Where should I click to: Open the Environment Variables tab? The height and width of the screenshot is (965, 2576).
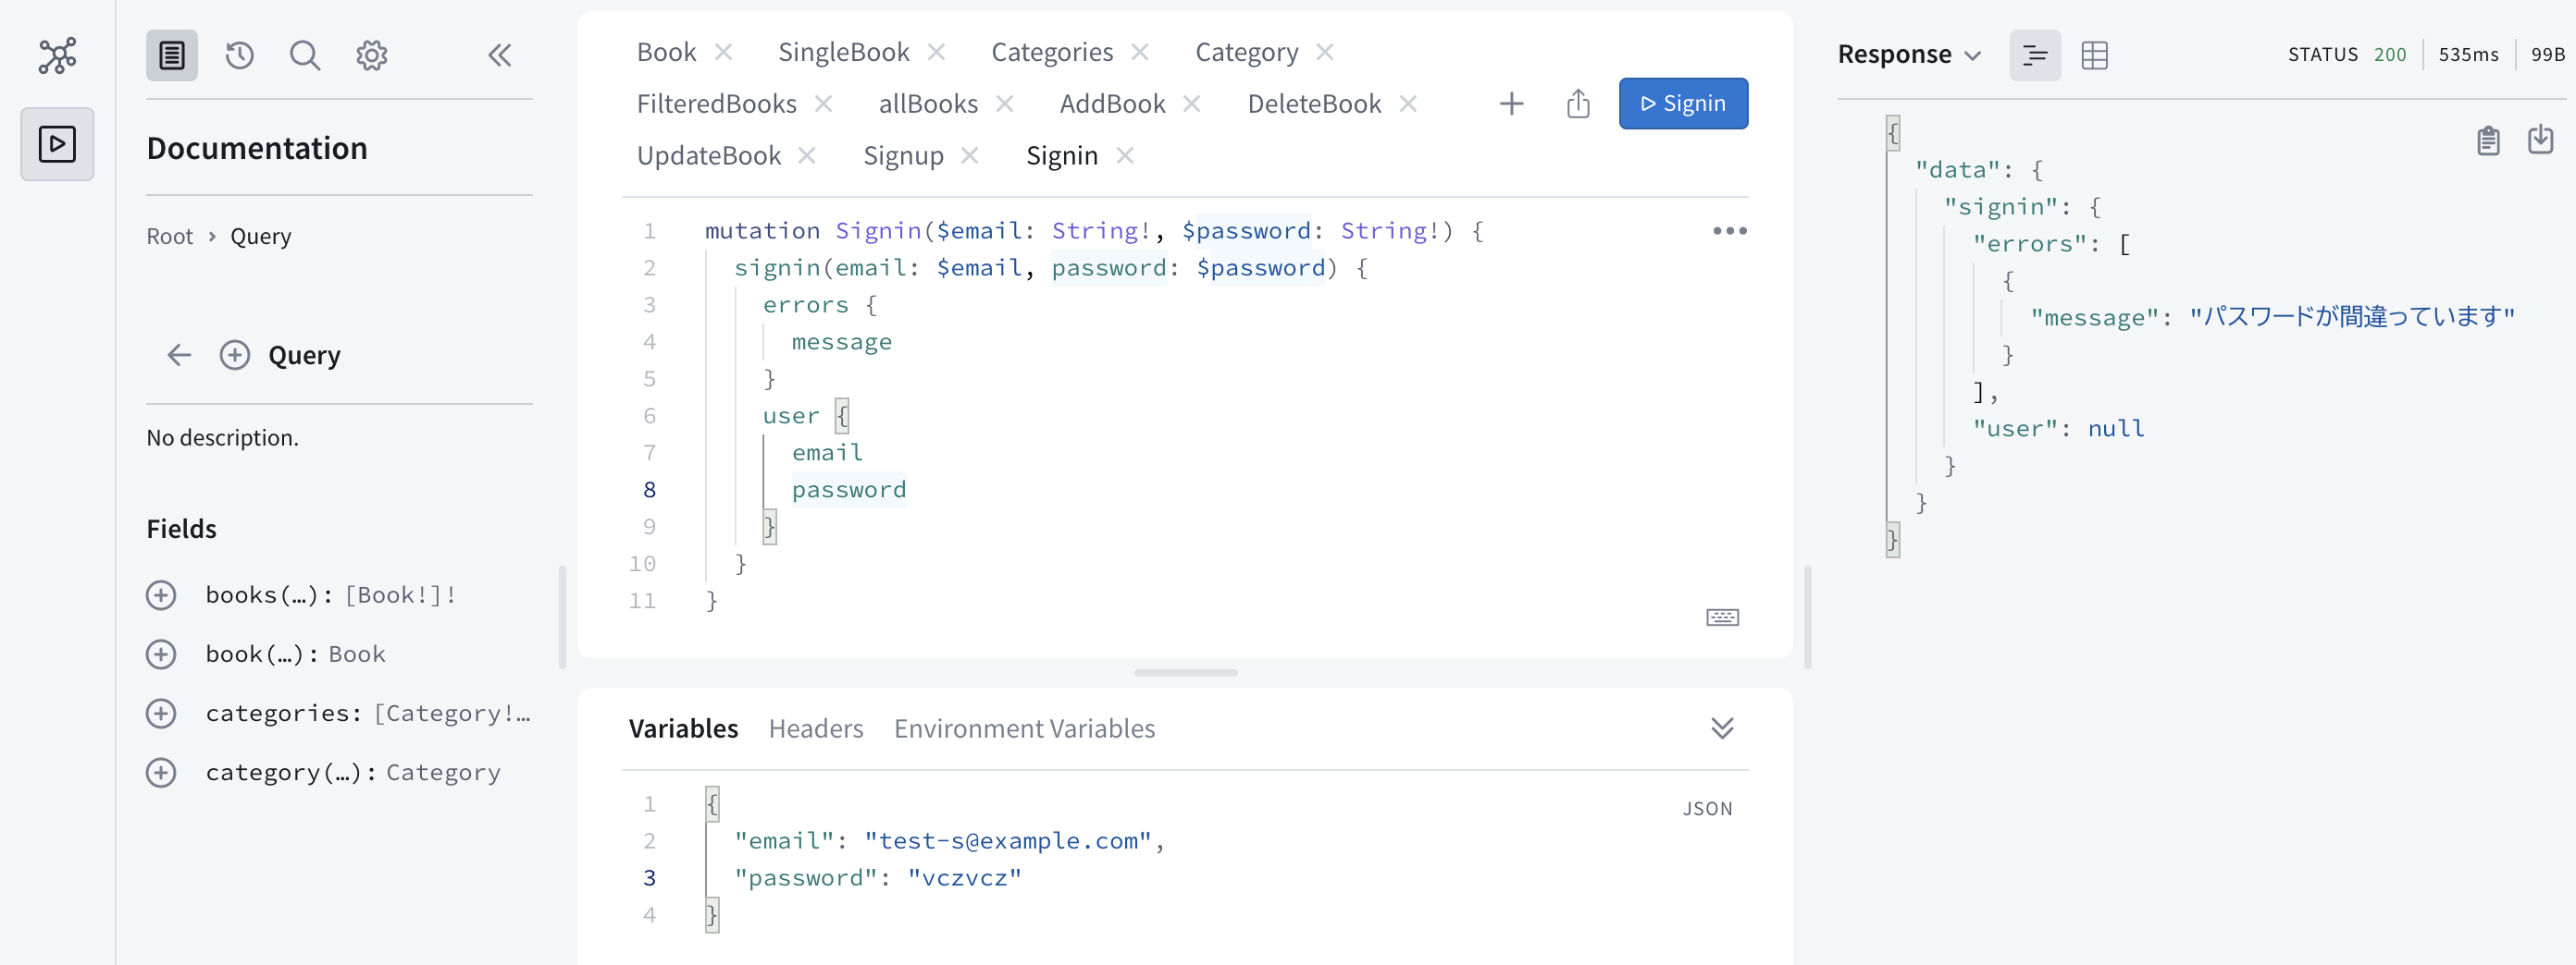(1024, 728)
